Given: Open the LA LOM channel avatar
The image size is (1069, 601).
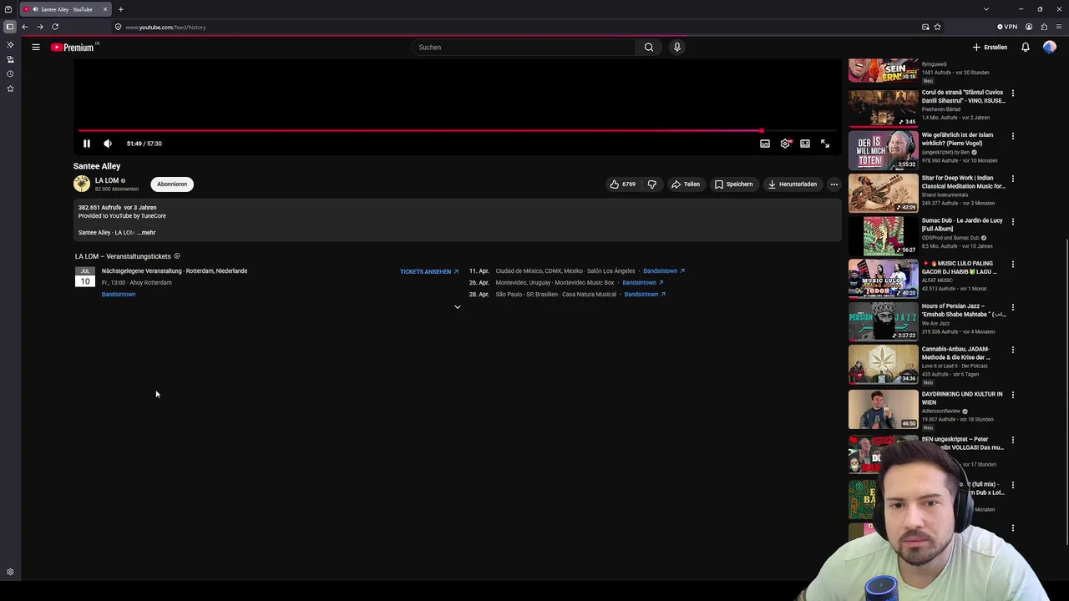Looking at the screenshot, I should [x=82, y=184].
